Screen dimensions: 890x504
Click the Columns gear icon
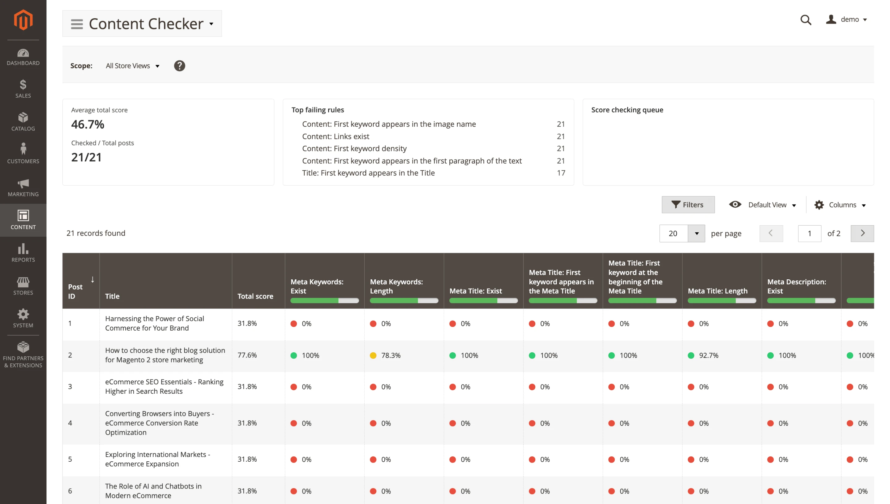point(819,205)
